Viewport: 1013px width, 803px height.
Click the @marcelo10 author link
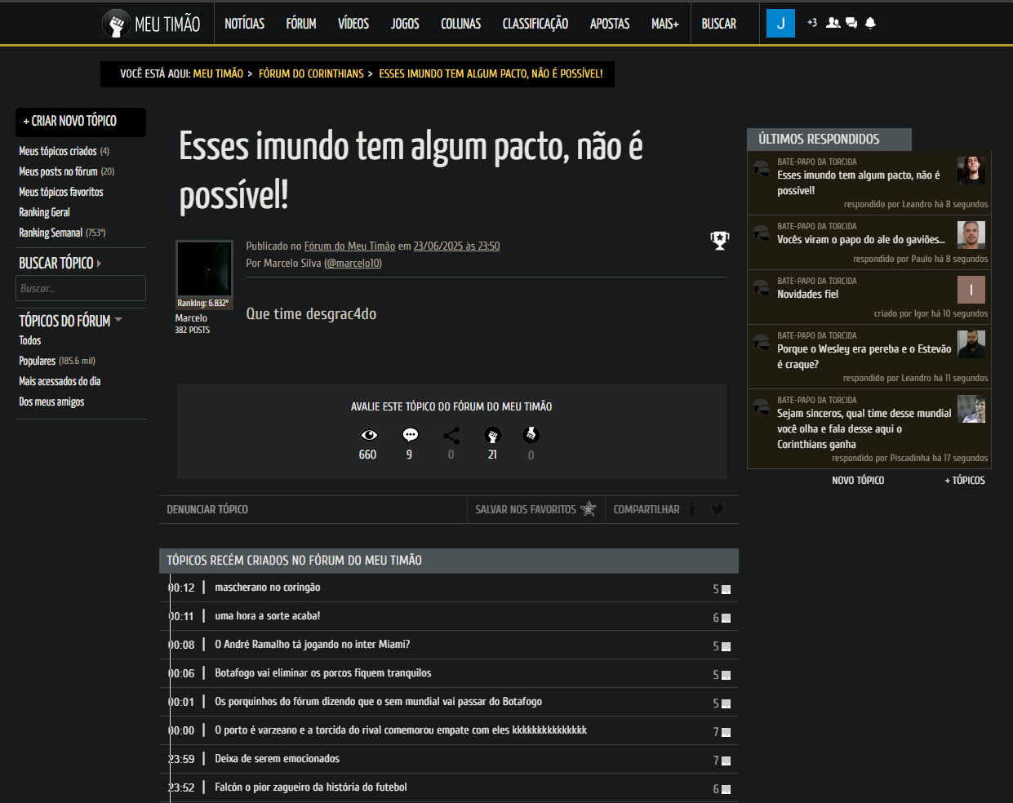coord(353,263)
